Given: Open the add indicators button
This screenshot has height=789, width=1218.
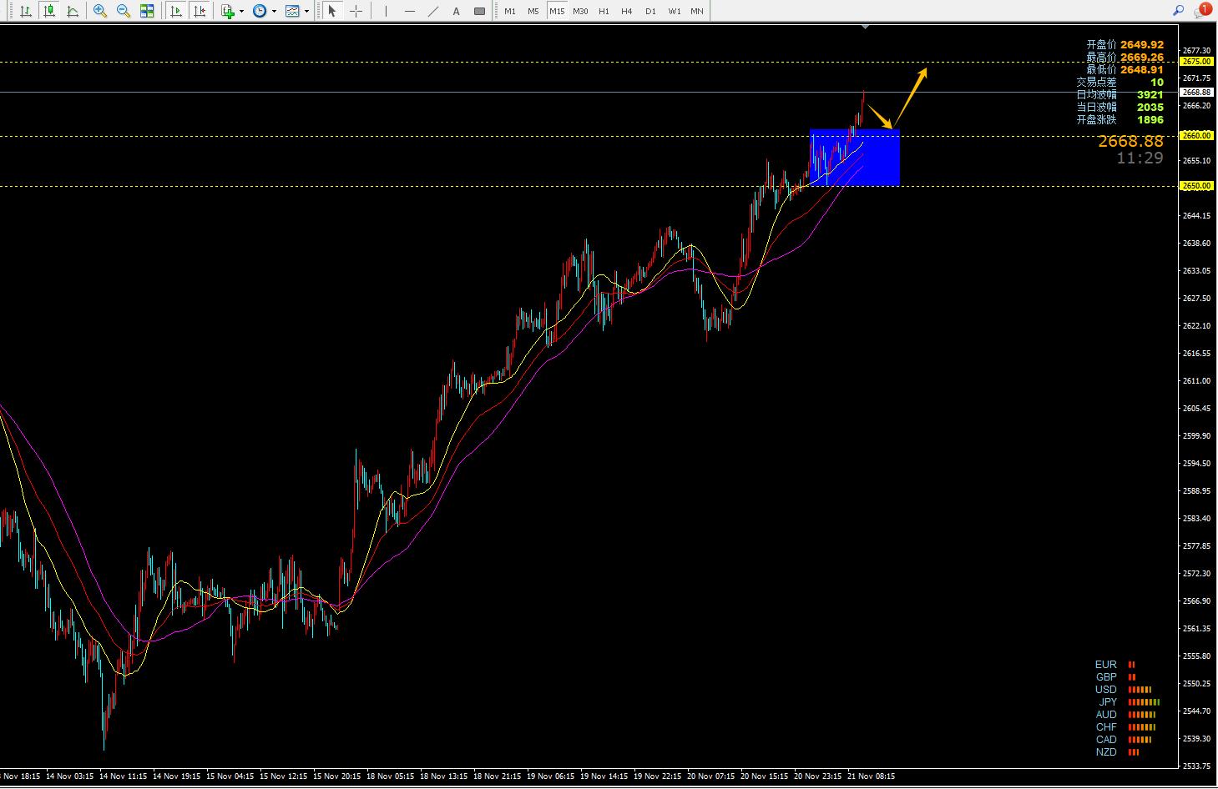Looking at the screenshot, I should [x=228, y=11].
